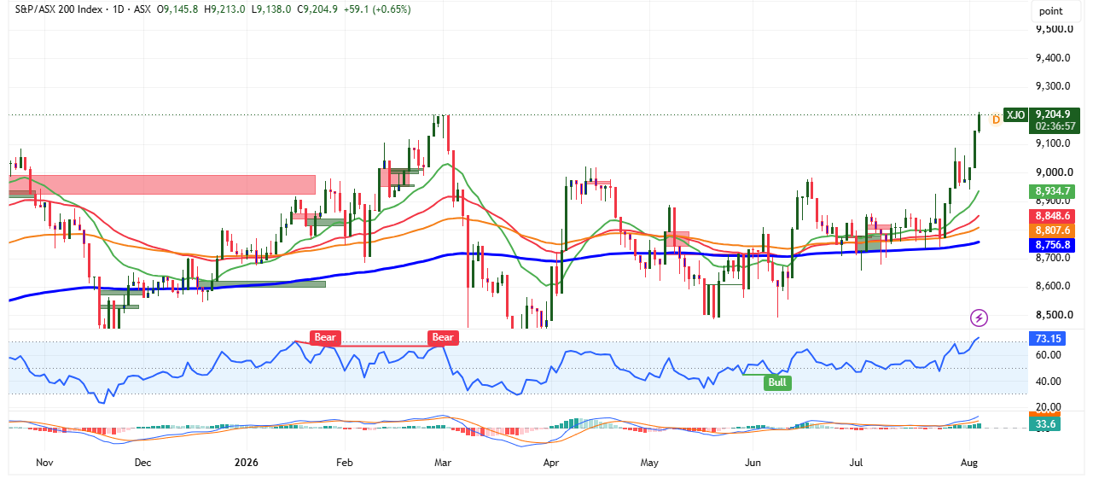Click the 9,300.00 price axis label
Viewport: 1093px width, 484px height.
1054,86
